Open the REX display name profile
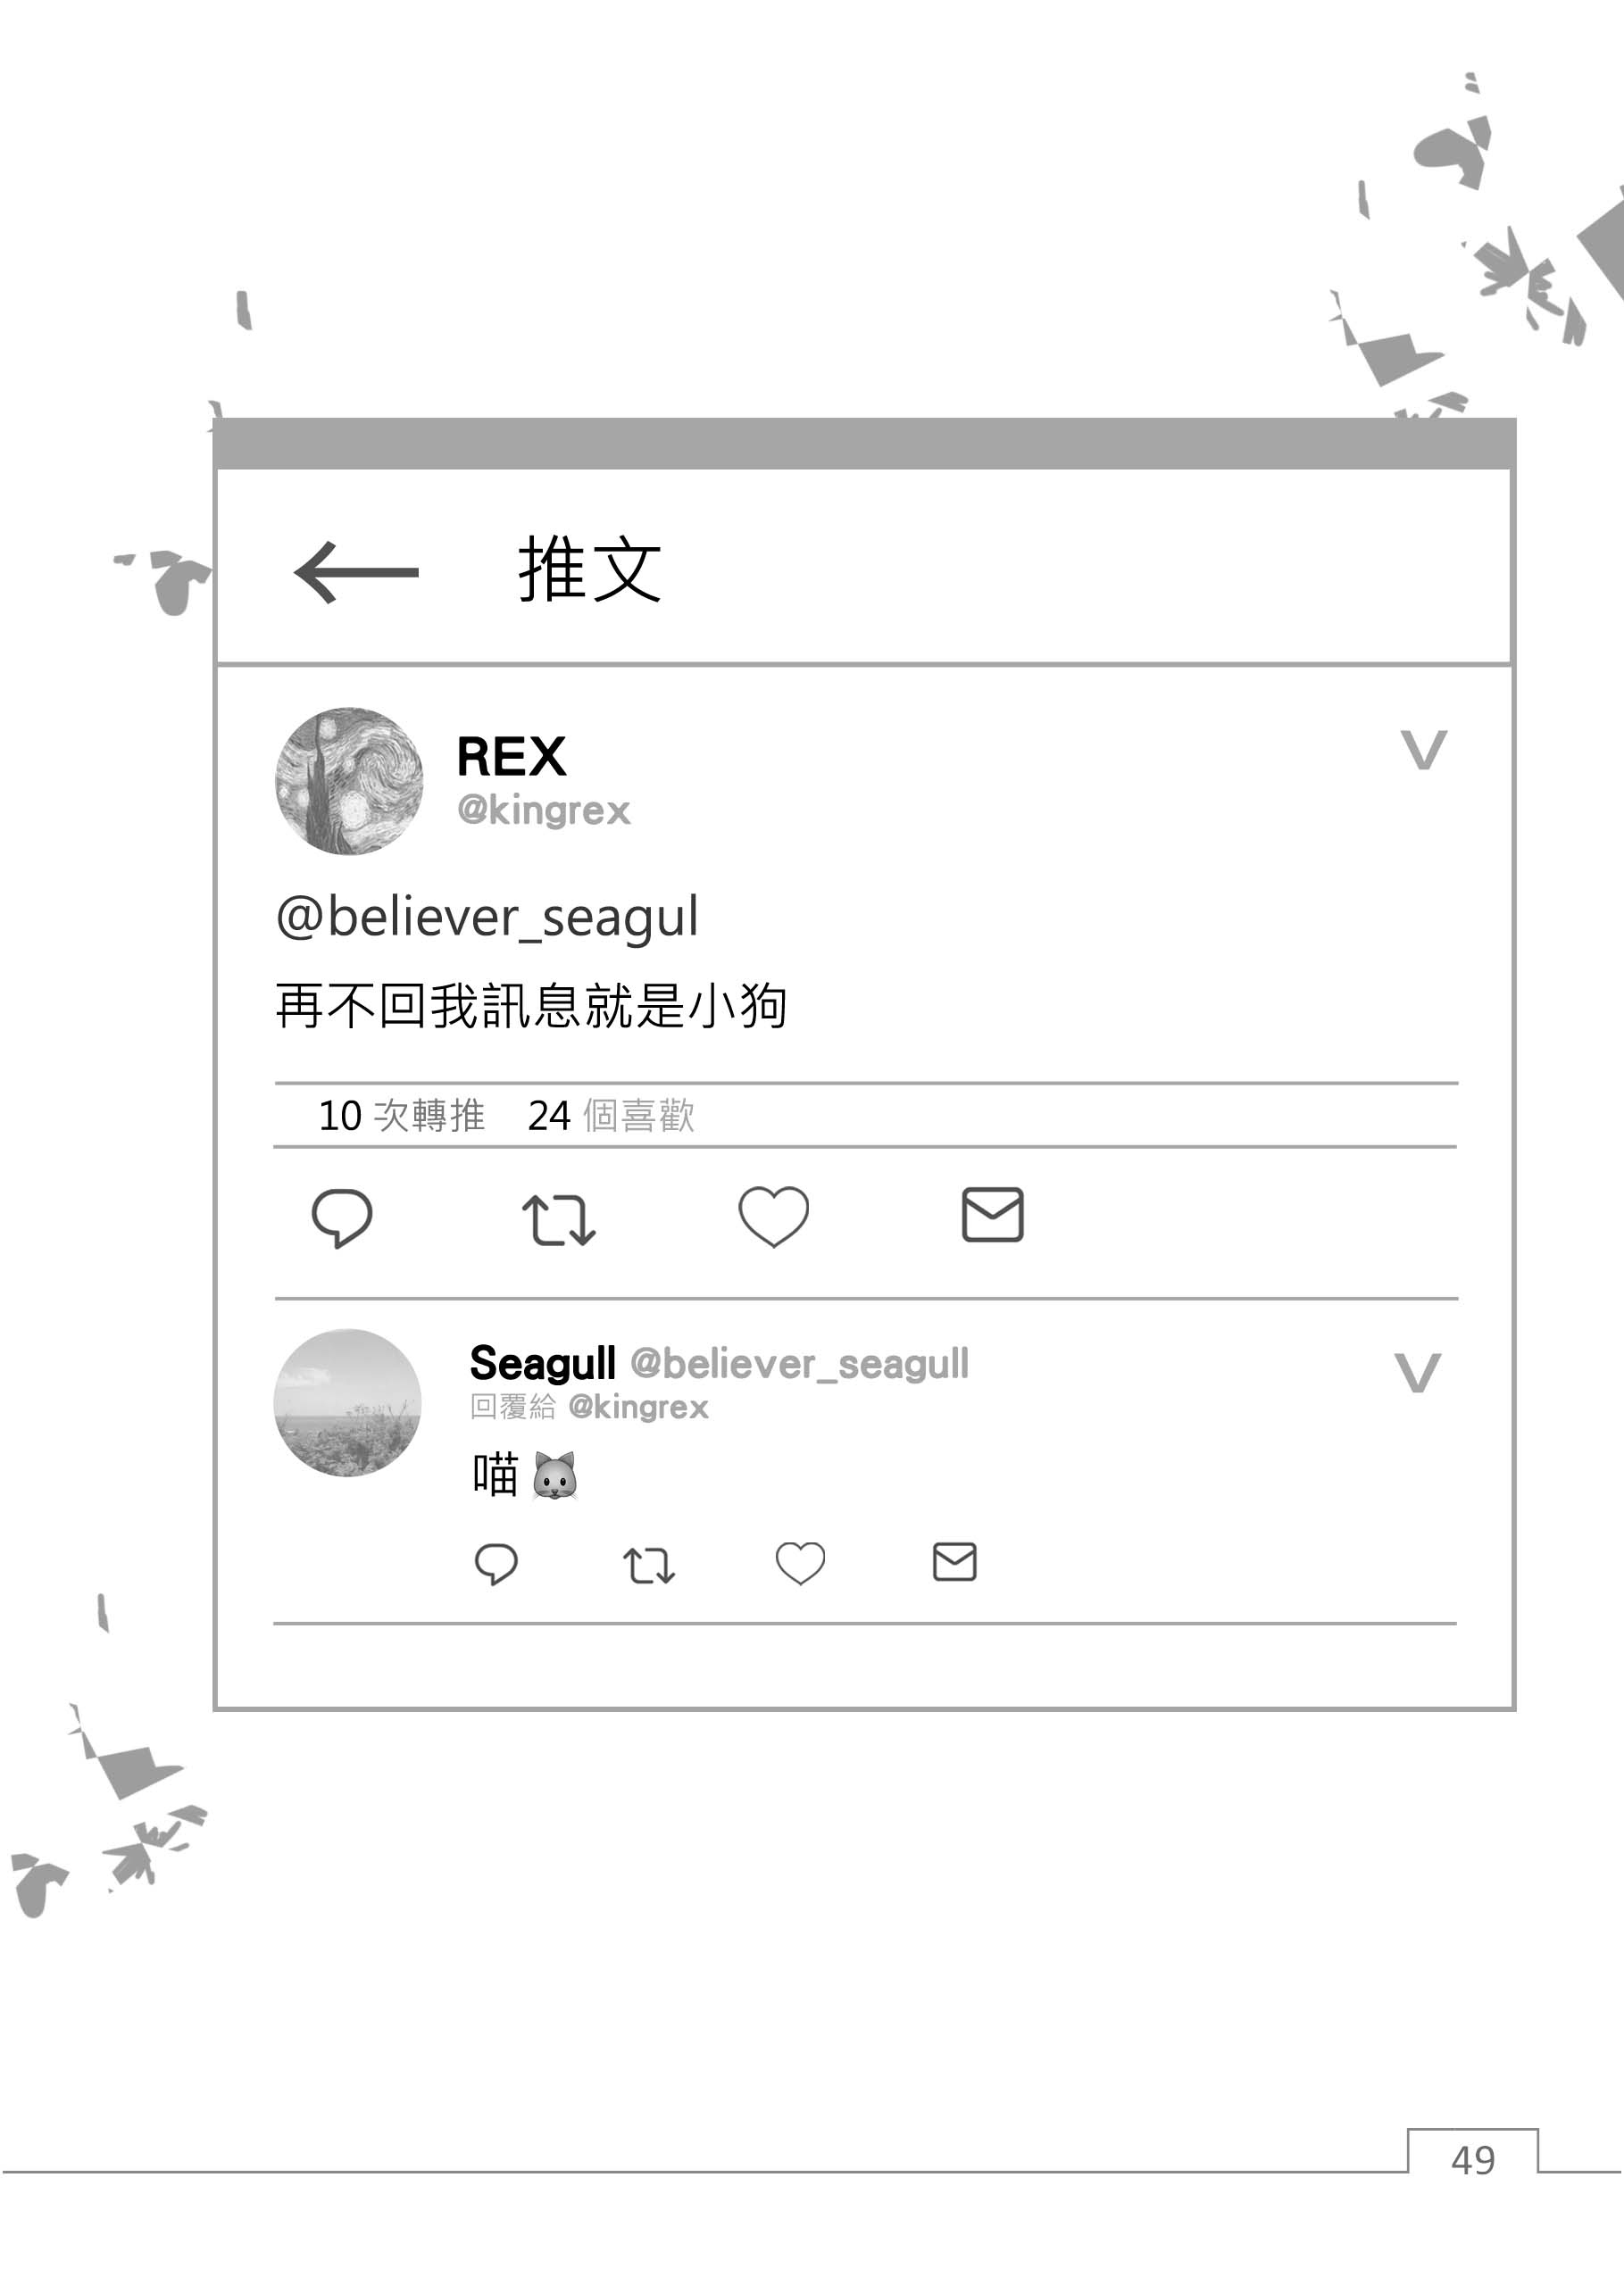This screenshot has width=1624, height=2277. pyautogui.click(x=511, y=756)
